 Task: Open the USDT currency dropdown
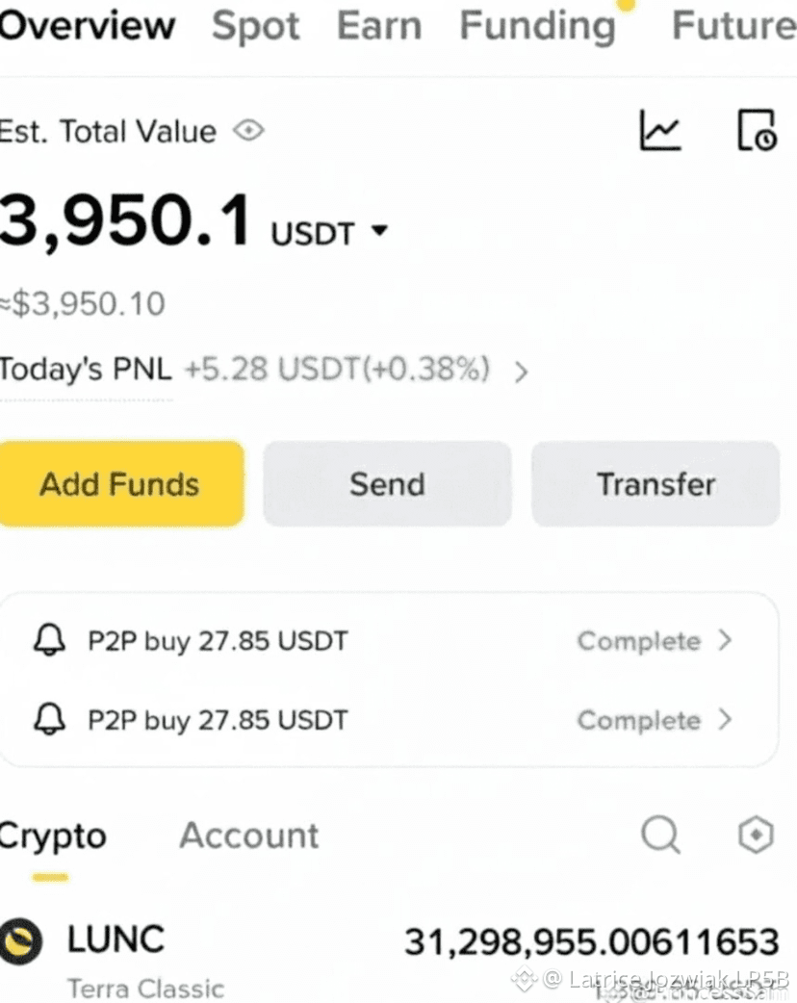379,230
